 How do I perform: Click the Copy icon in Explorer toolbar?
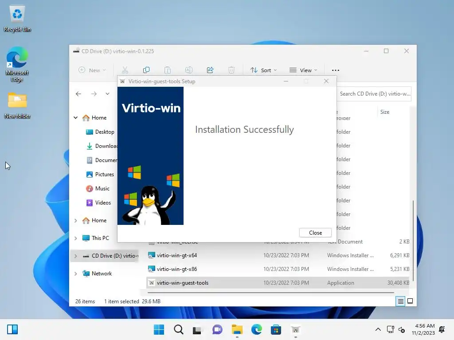146,70
